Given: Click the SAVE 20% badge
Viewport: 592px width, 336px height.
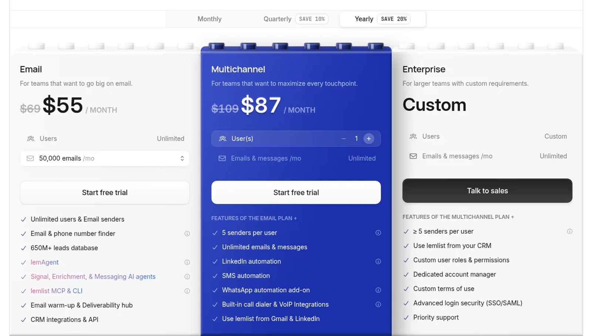Looking at the screenshot, I should coord(394,19).
